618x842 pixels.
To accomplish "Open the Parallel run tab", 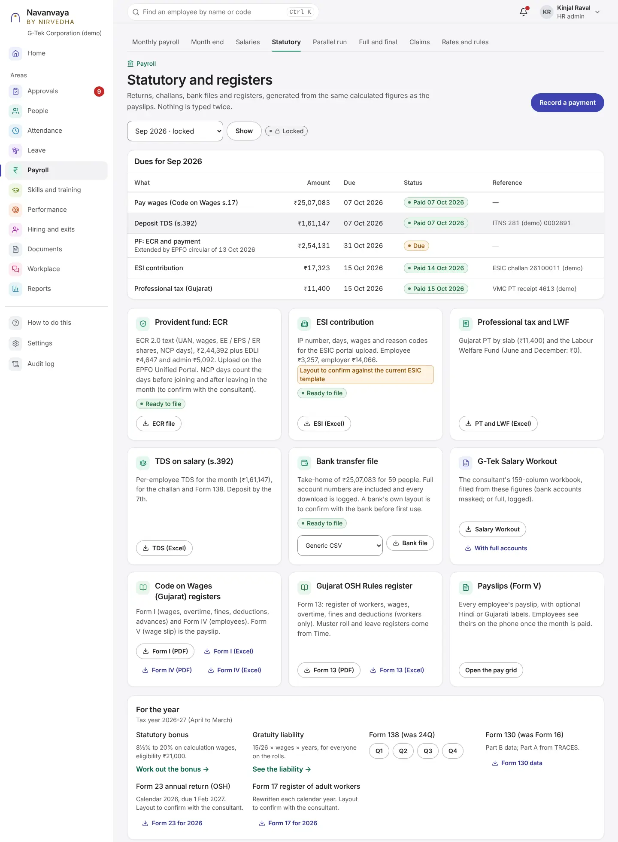I will click(x=330, y=42).
